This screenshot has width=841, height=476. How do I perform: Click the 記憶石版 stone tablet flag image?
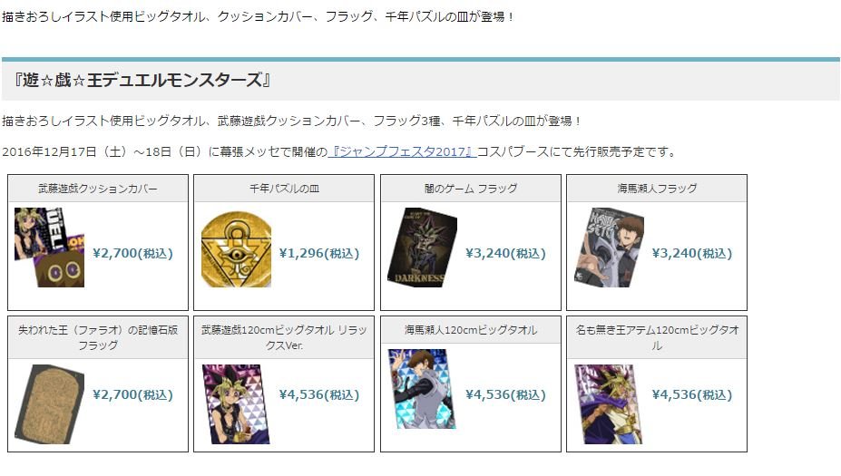pos(49,404)
